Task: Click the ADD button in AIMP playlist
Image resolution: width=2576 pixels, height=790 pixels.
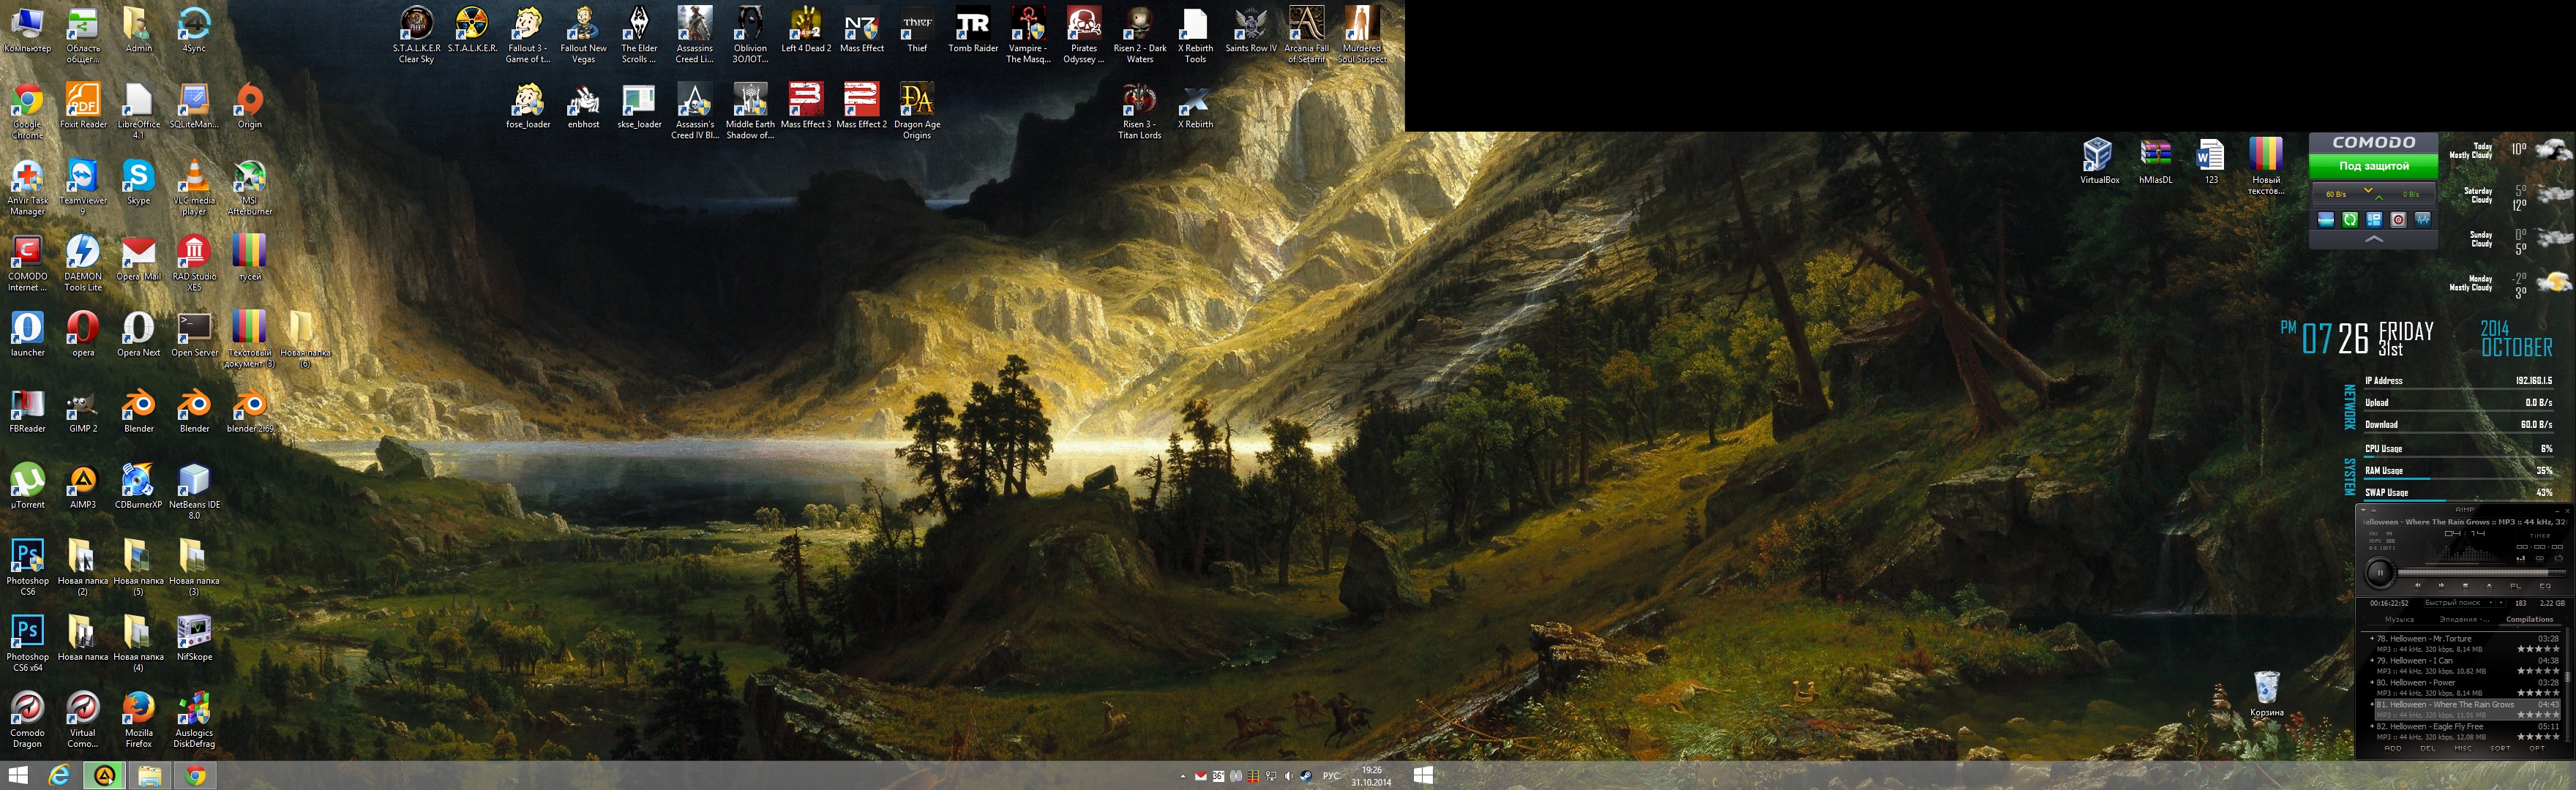Action: [2393, 749]
